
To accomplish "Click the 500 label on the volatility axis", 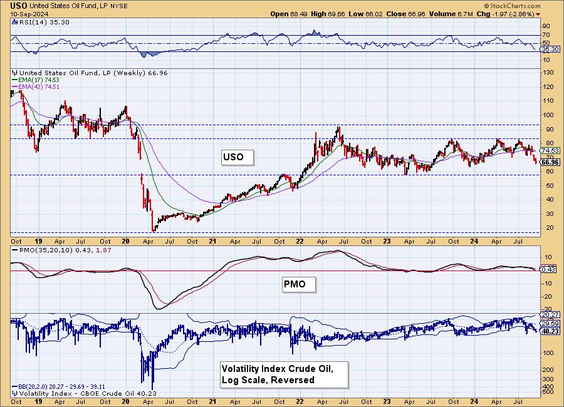I will [x=548, y=391].
